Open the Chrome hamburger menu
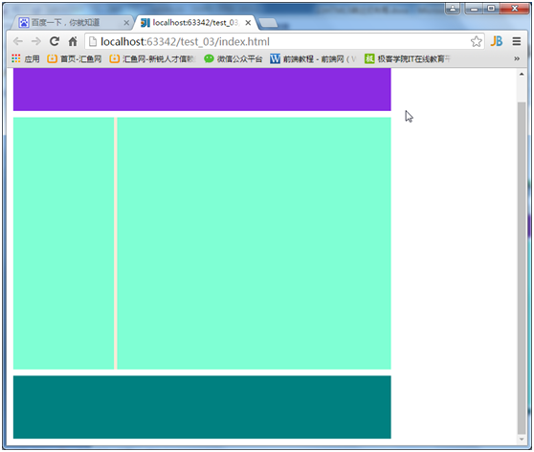The image size is (534, 452). (x=516, y=41)
